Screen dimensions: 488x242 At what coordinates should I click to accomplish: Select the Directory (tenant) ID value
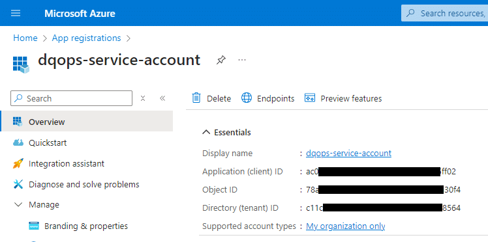pos(383,208)
